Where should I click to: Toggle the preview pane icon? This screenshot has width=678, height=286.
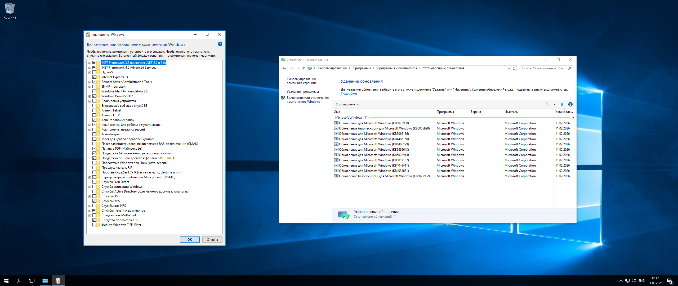click(561, 104)
